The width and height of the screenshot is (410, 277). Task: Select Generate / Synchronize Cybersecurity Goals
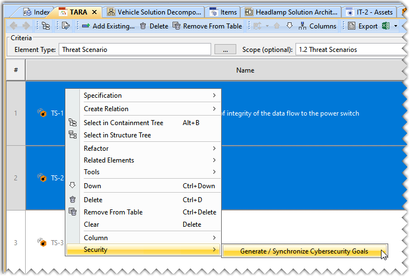click(x=304, y=251)
